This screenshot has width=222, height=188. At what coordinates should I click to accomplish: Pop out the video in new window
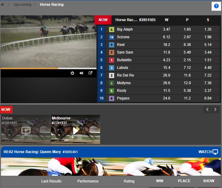[90, 73]
